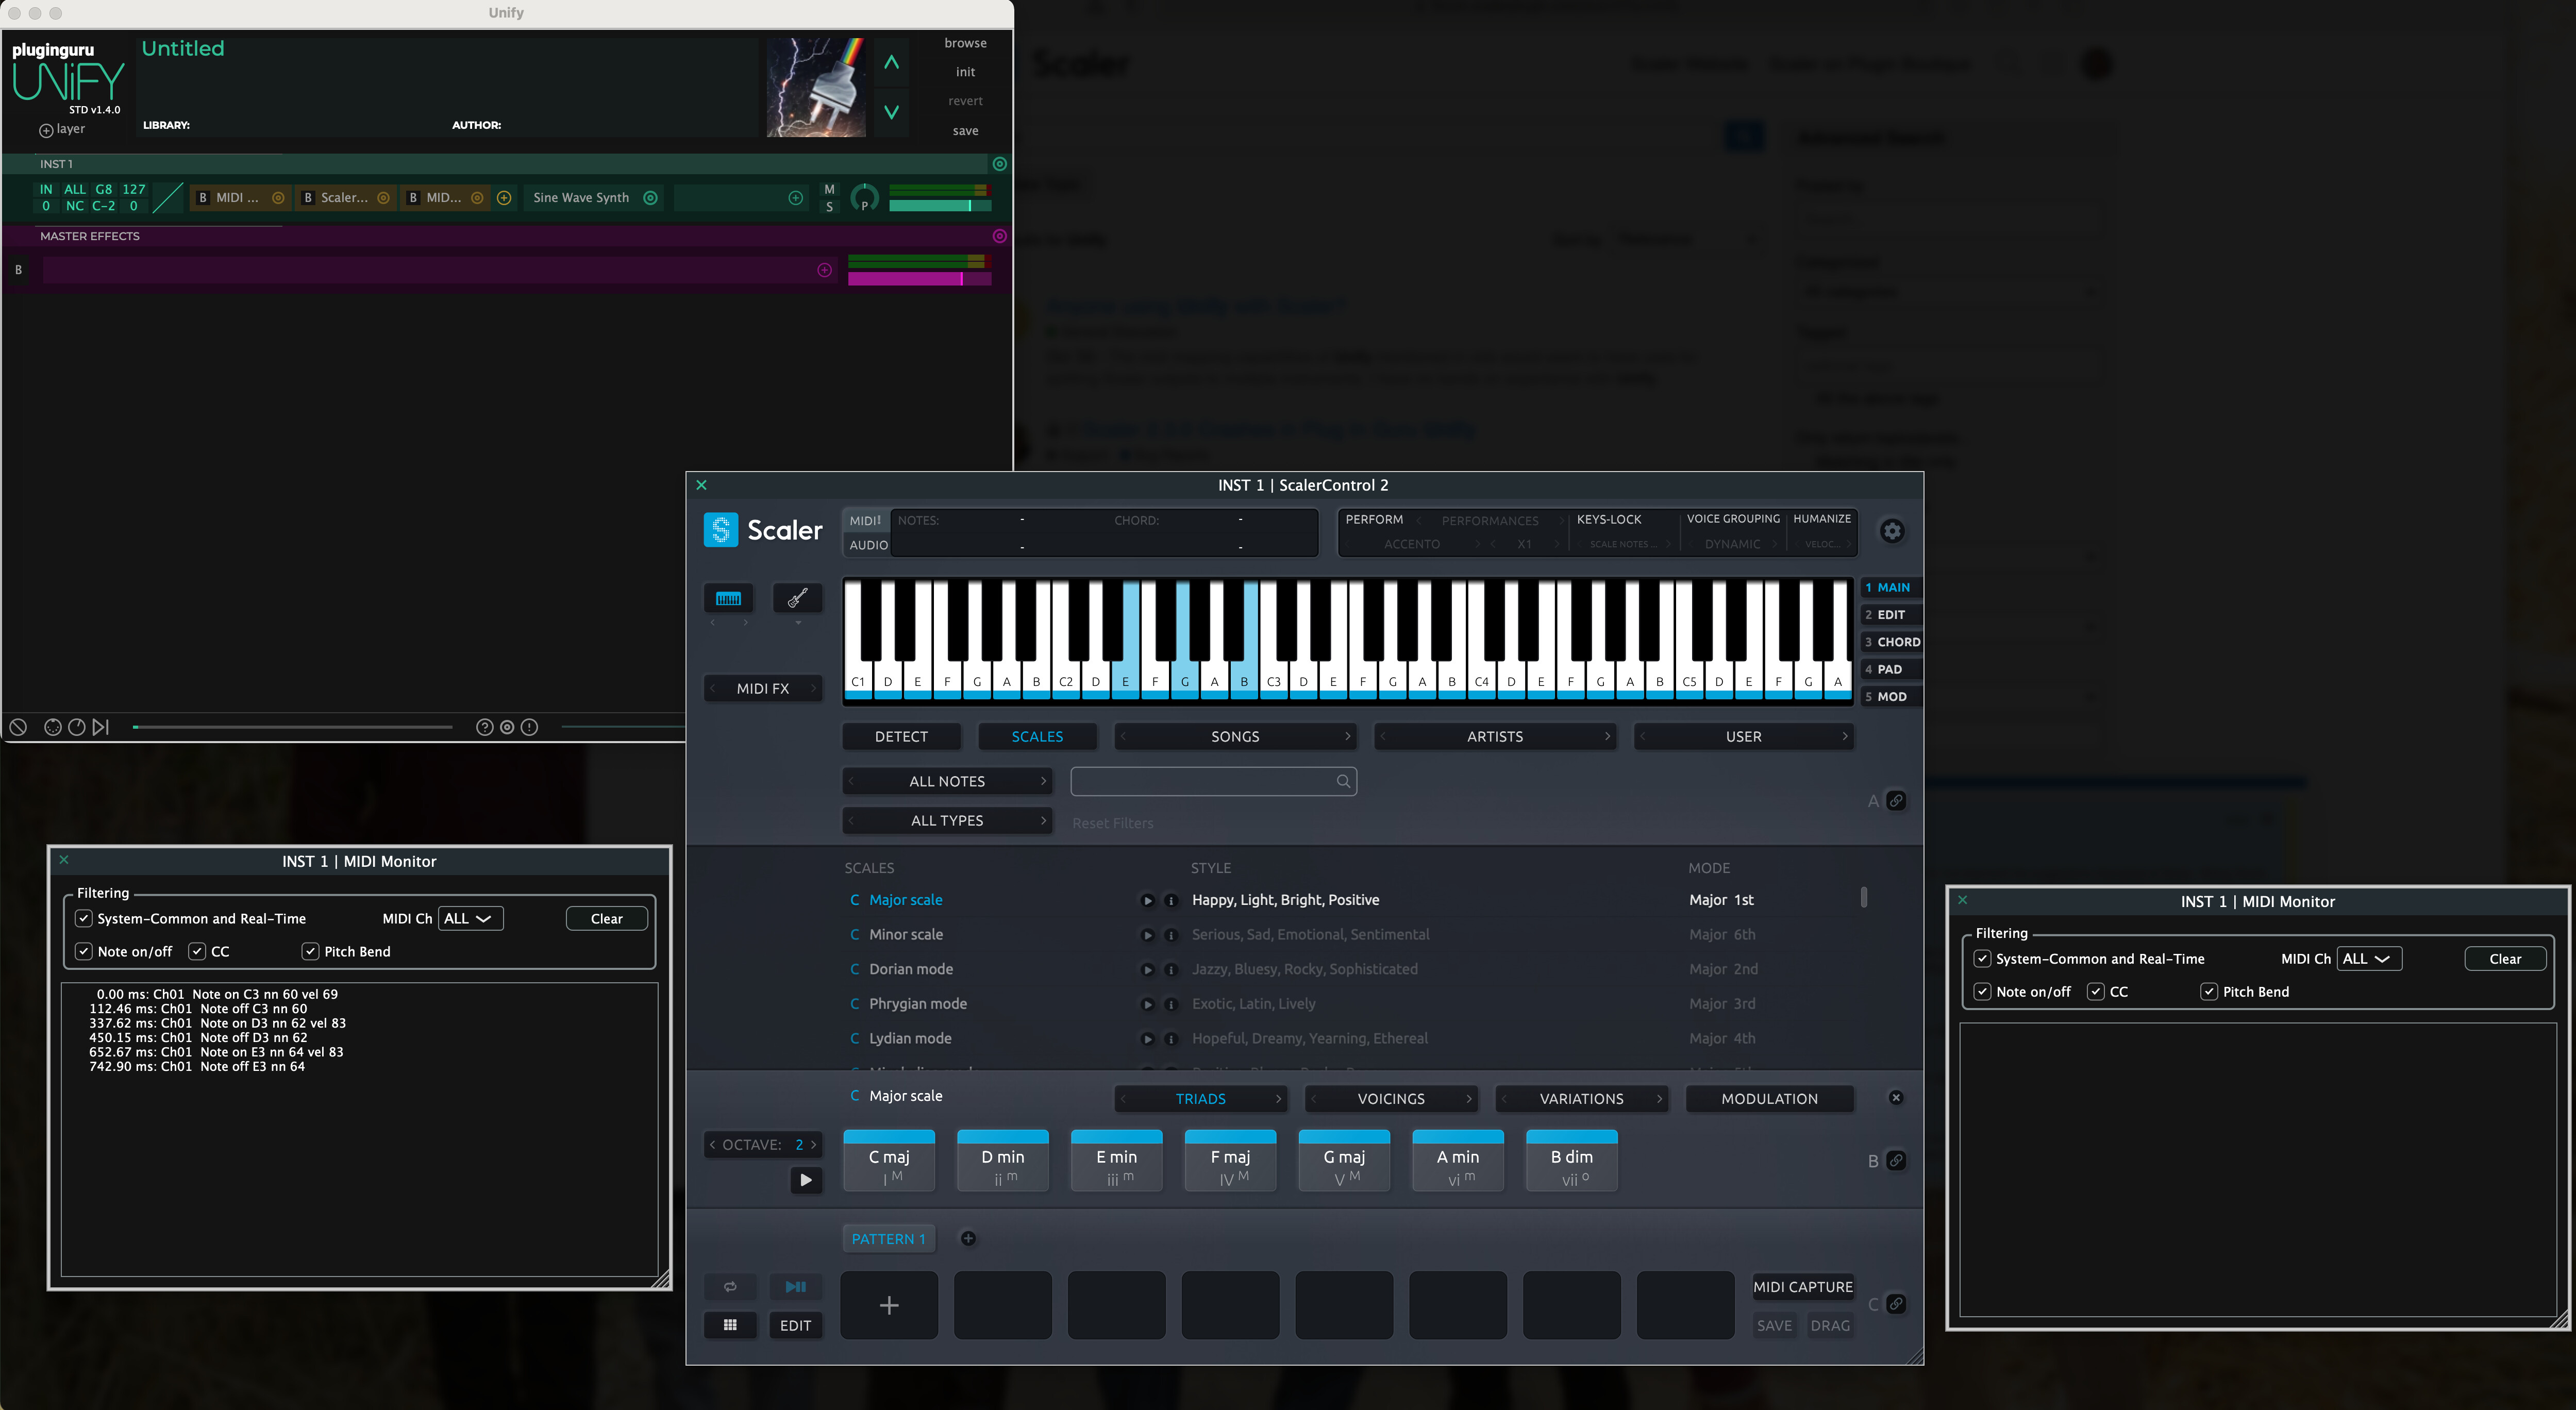Open Scaler settings gear icon

pyautogui.click(x=1892, y=531)
